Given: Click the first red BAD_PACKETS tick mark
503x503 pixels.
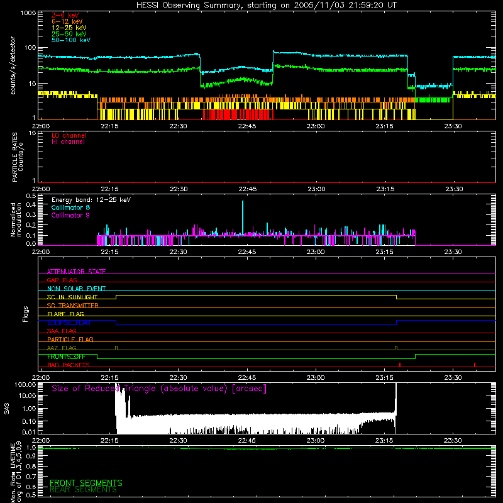Looking at the screenshot, I should pos(400,365).
